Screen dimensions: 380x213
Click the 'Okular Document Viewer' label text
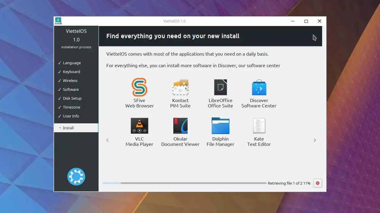[x=180, y=141]
